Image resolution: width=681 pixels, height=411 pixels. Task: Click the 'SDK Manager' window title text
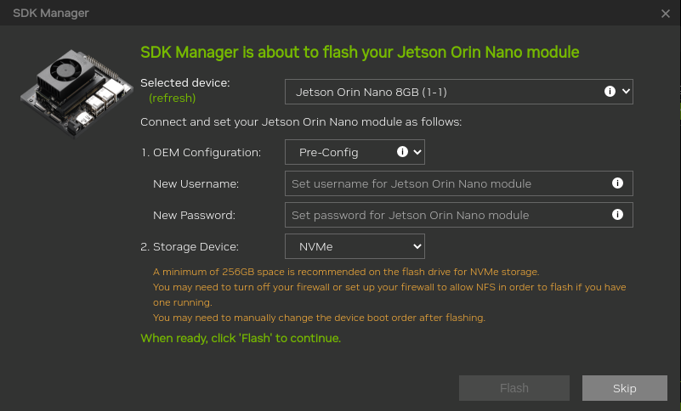[51, 13]
